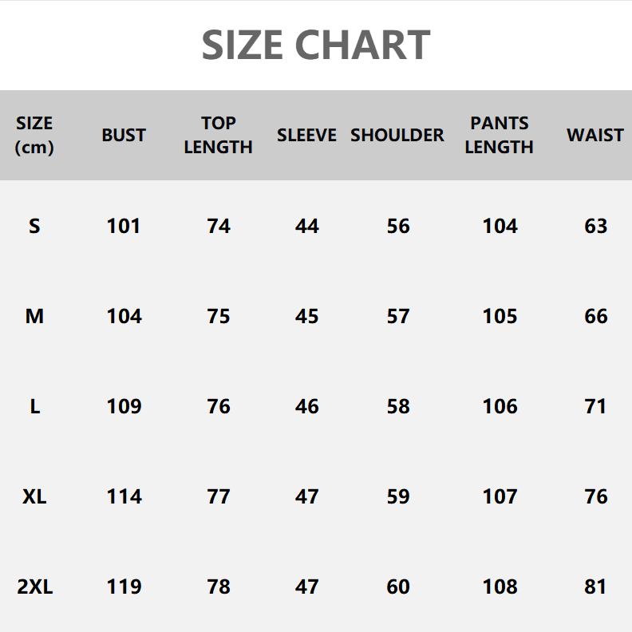This screenshot has width=632, height=632.
Task: Select top length value 75 for size M
Action: [x=218, y=316]
